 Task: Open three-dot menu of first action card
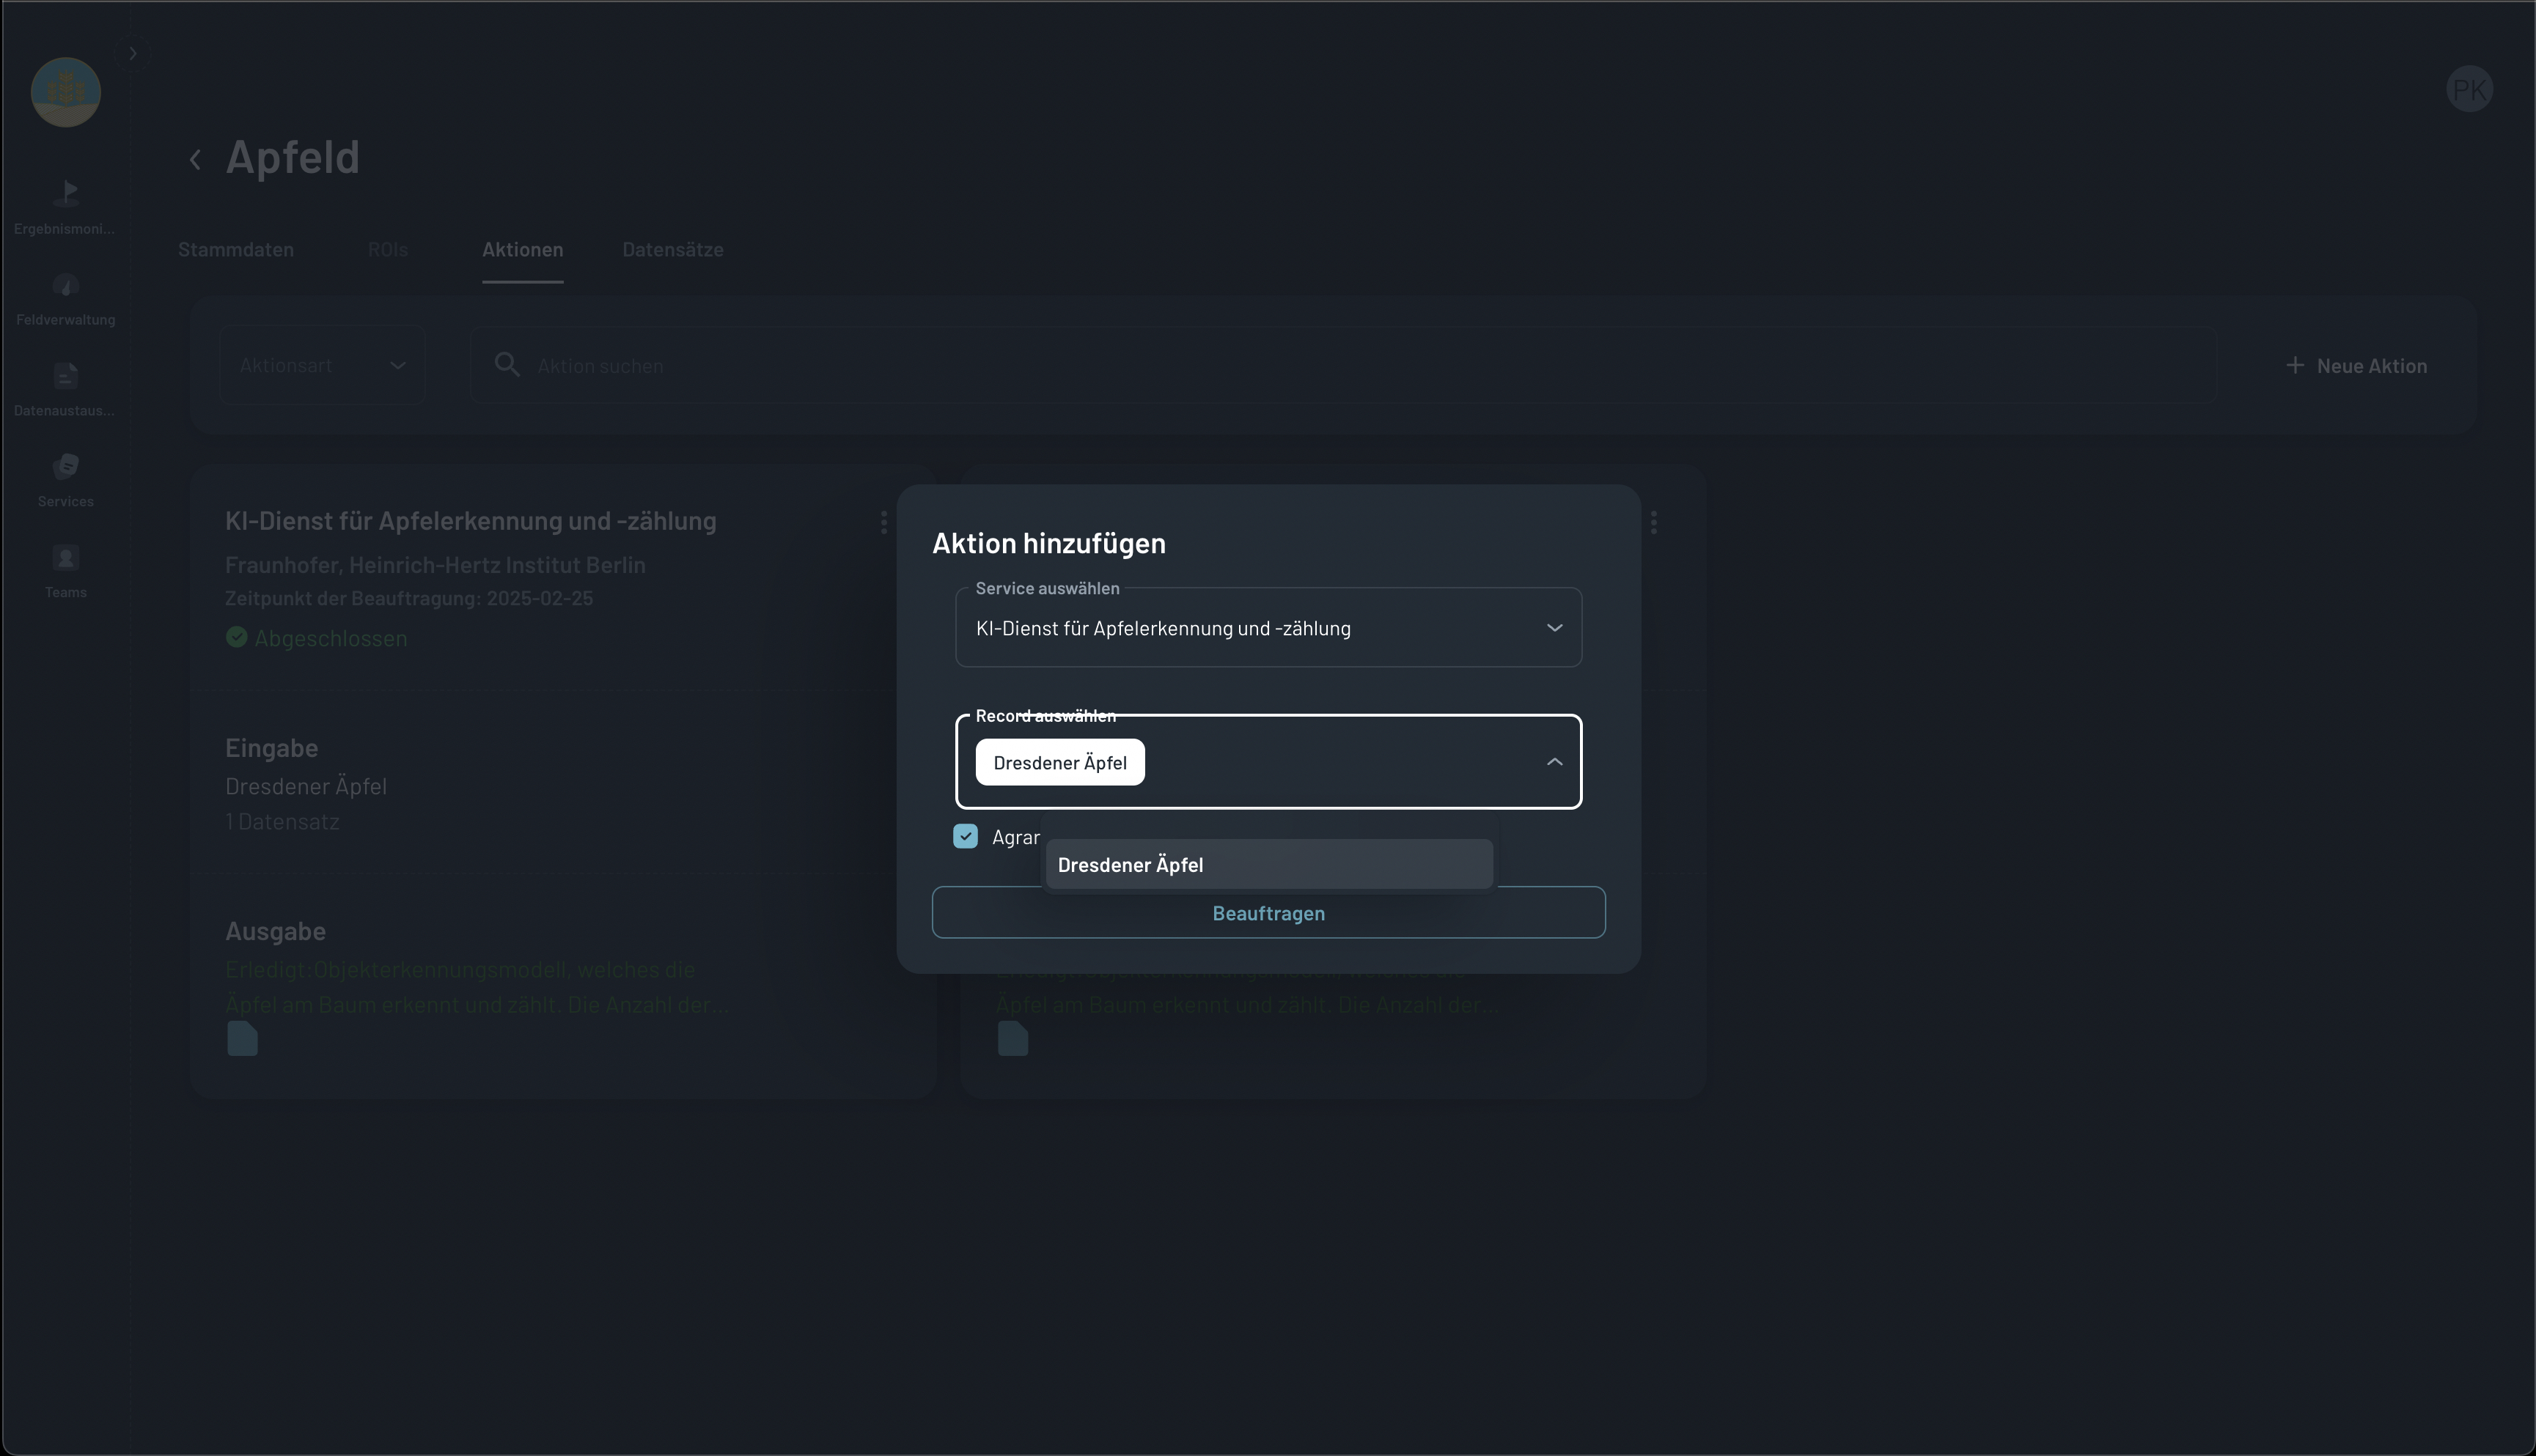(883, 522)
